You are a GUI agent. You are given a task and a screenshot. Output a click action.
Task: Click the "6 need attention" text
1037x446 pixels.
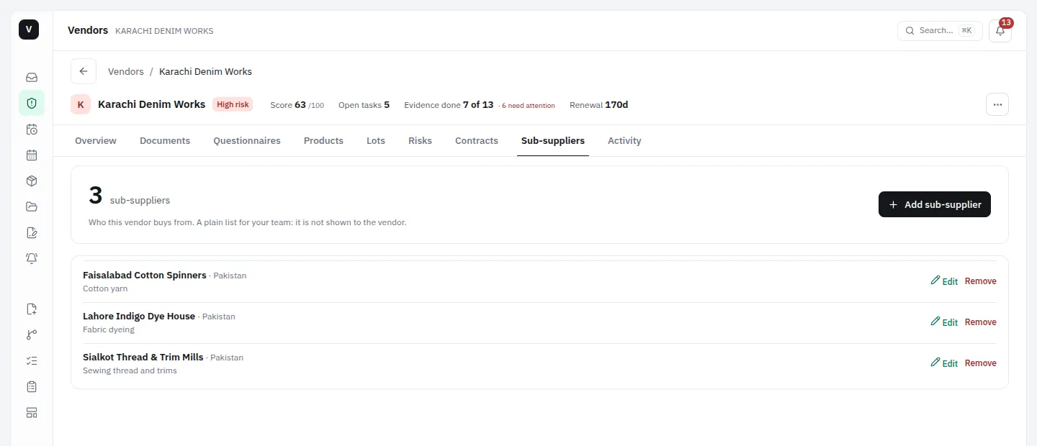coord(529,106)
